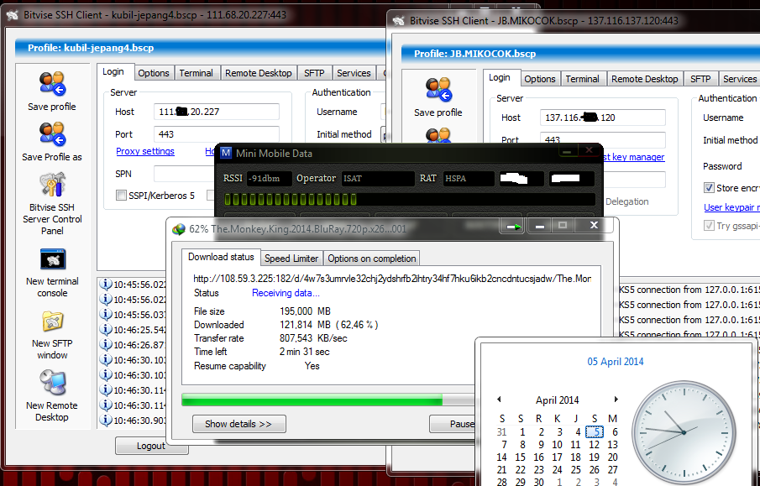The width and height of the screenshot is (760, 486).
Task: Launch a New Remote Desktop session
Action: [52, 382]
